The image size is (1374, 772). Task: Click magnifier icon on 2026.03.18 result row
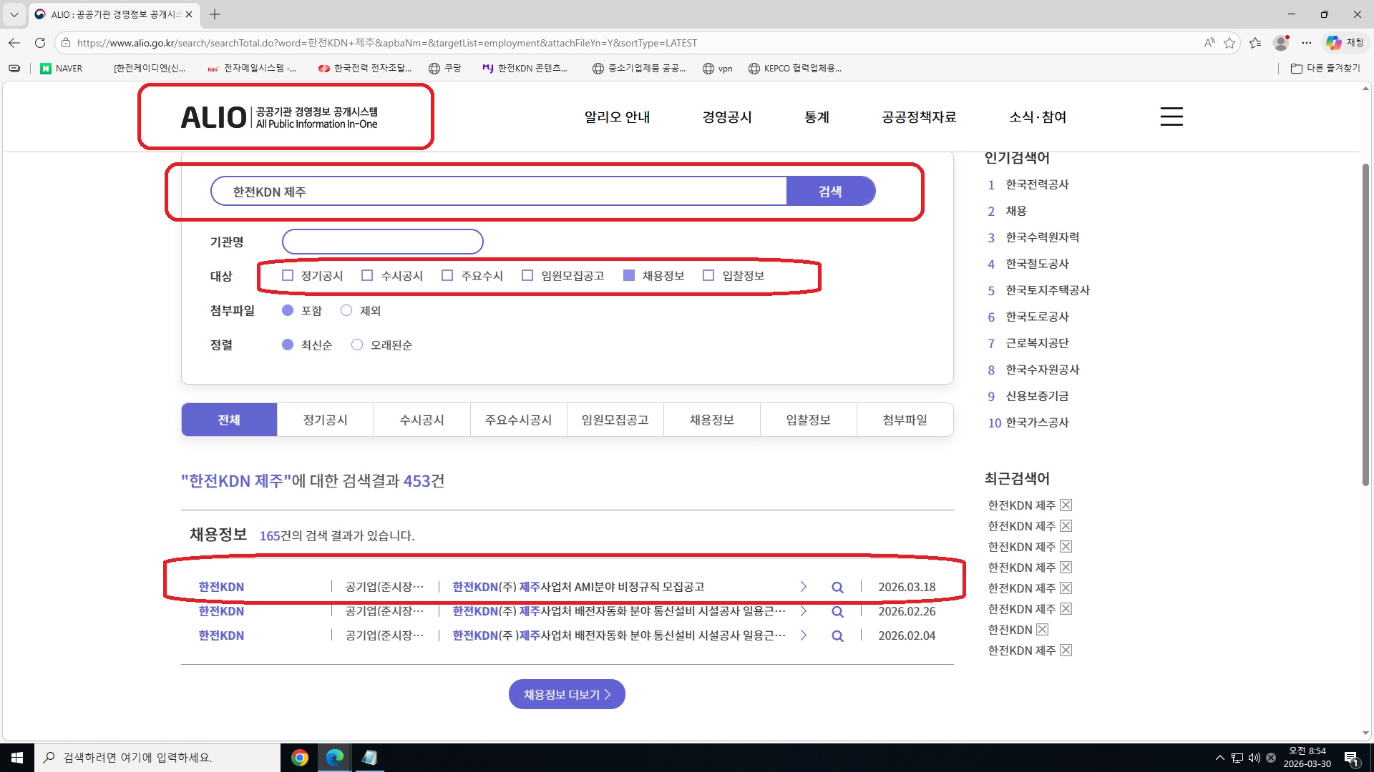837,588
